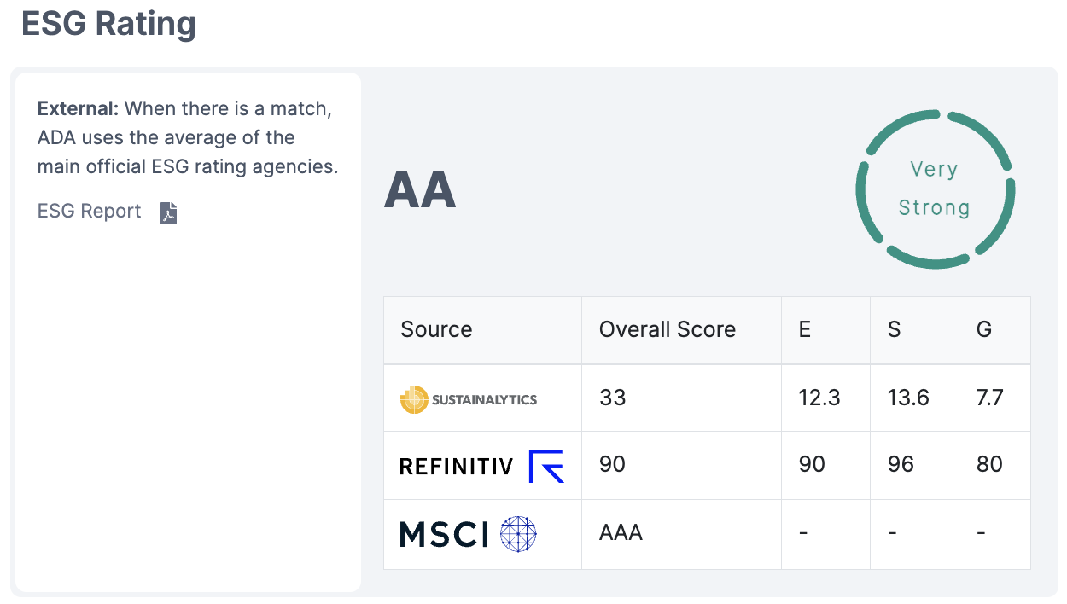Select Refinitiv overall score 90
Screen dimensions: 1067x604
coord(613,464)
